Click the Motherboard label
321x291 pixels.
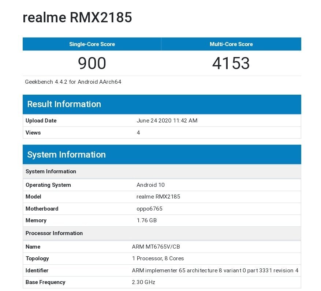(x=42, y=209)
